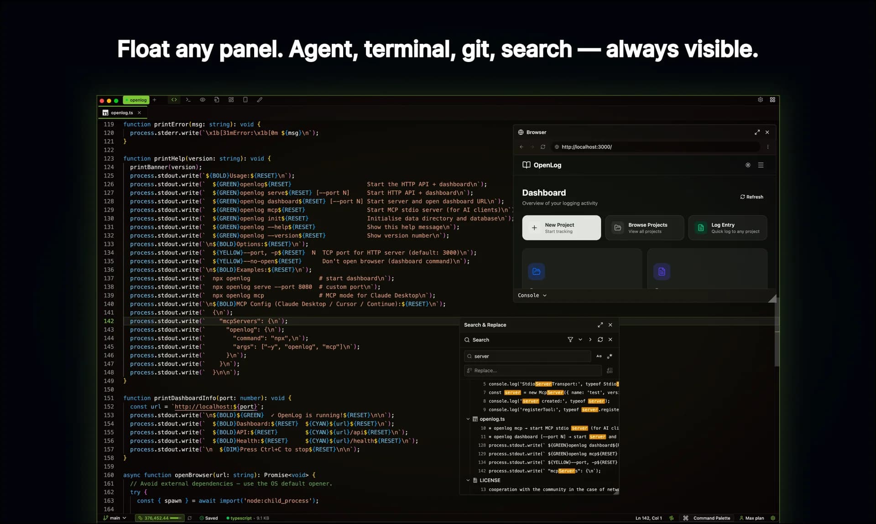Image resolution: width=876 pixels, height=524 pixels.
Task: Click the Refresh button on the Dashboard
Action: 751,197
